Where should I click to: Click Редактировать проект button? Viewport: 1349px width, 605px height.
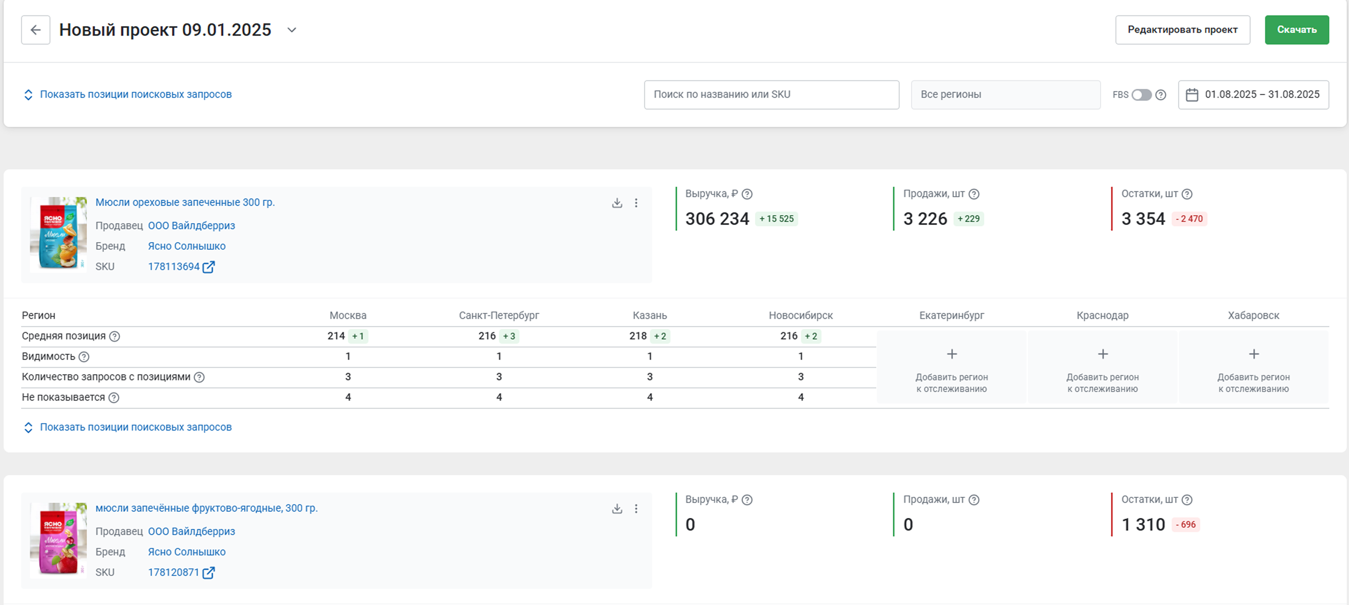tap(1182, 30)
